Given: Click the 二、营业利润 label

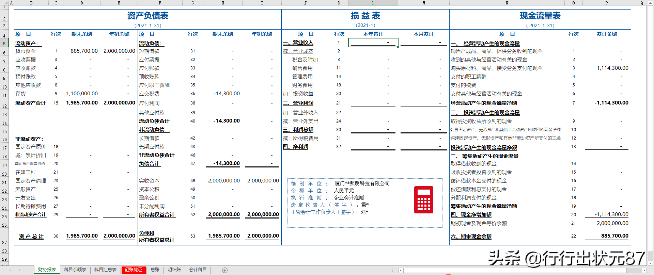Looking at the screenshot, I should point(298,103).
